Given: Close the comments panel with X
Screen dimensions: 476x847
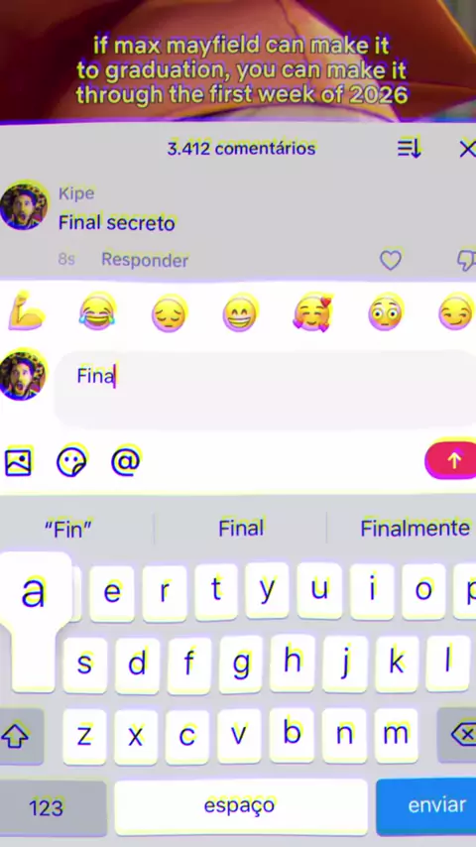Looking at the screenshot, I should click(467, 149).
